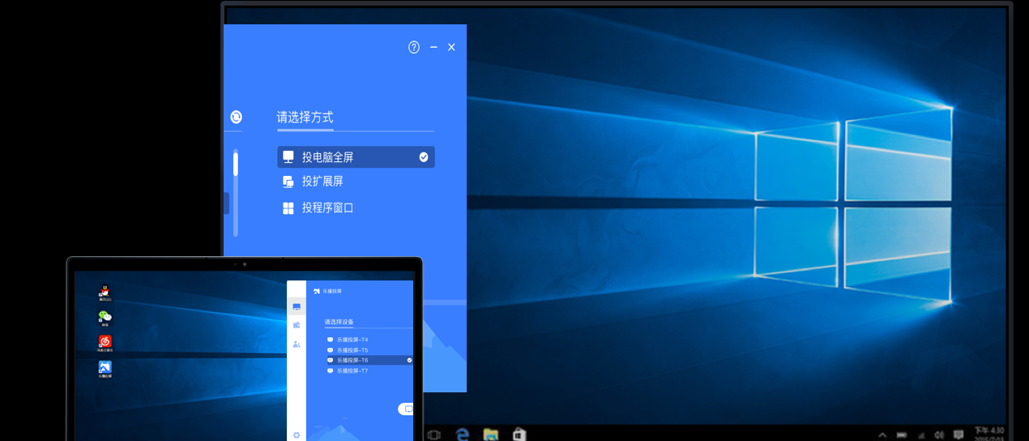Minimize the screen-casting panel

434,47
